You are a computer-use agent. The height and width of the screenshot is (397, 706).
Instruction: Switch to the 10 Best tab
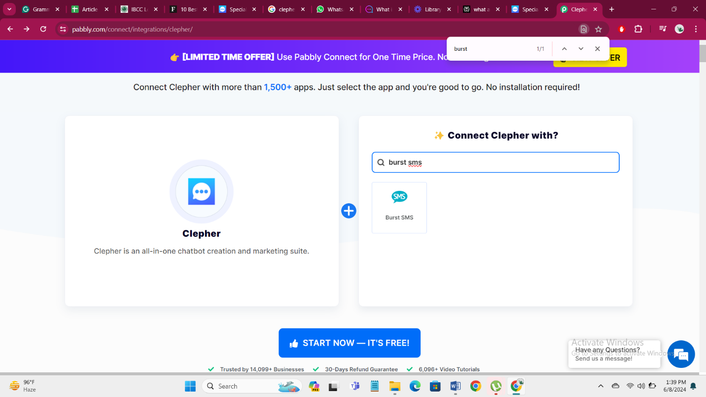click(x=187, y=9)
